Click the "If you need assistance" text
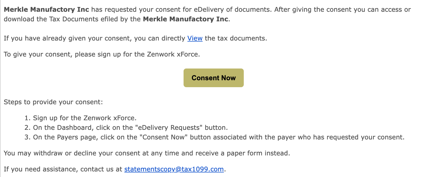 tap(63, 169)
